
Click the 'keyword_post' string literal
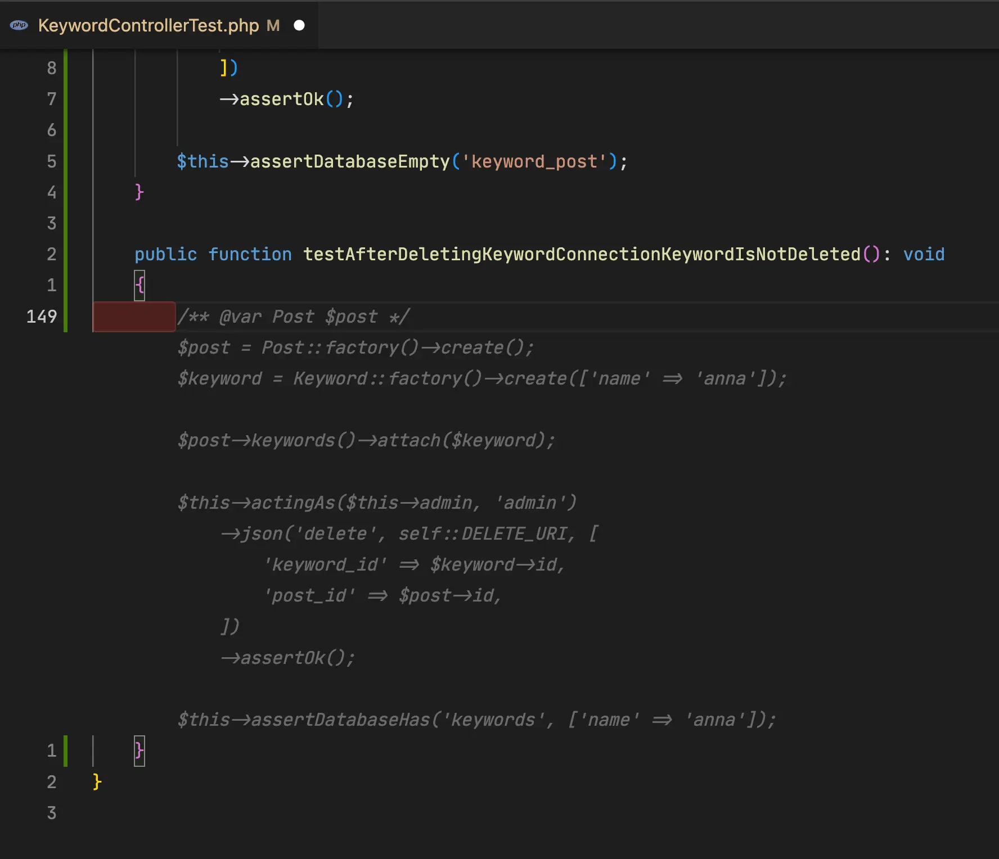click(x=534, y=161)
